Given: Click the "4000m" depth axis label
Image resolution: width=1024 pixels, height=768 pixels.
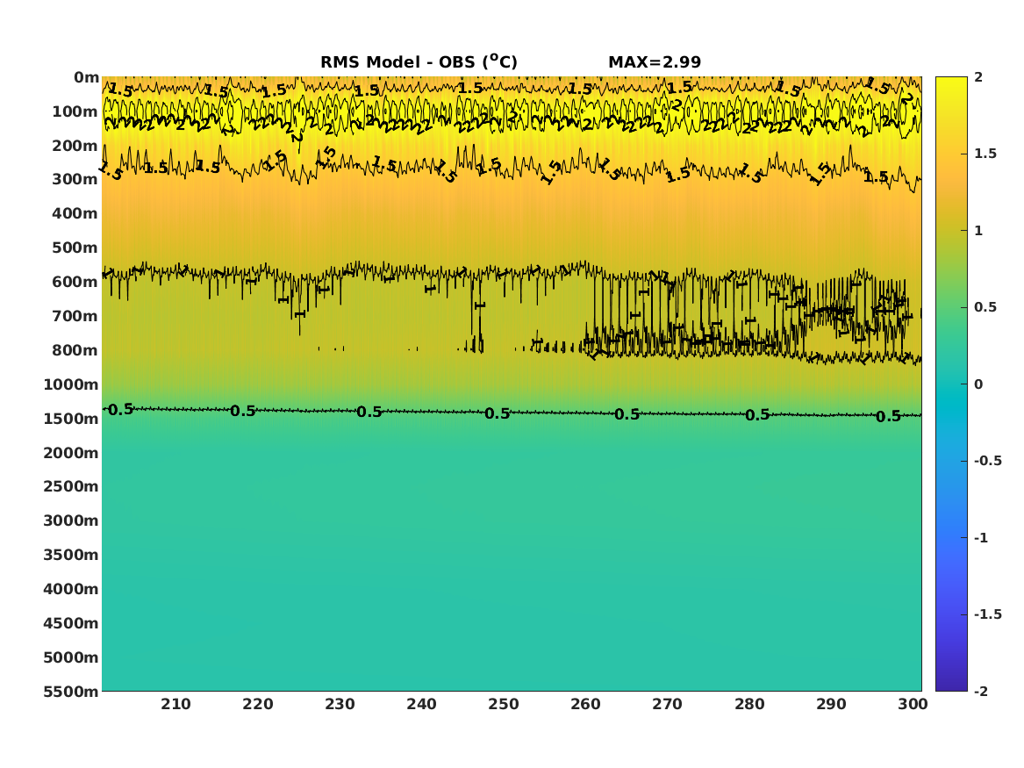Looking at the screenshot, I should point(71,589).
